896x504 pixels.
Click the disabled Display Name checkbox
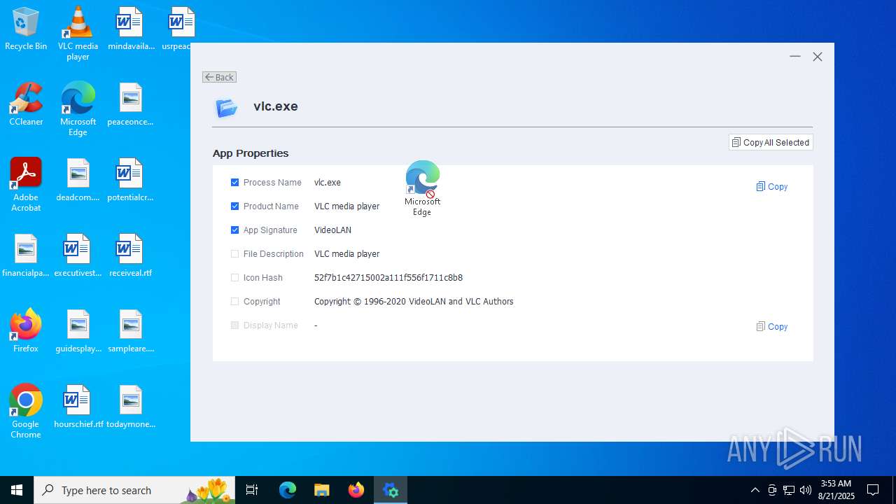[x=235, y=325]
